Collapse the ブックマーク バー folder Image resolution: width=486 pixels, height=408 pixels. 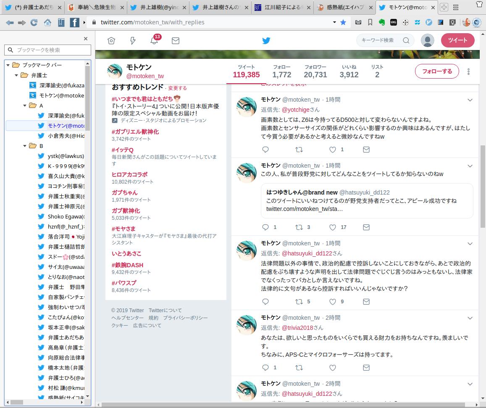(8, 65)
